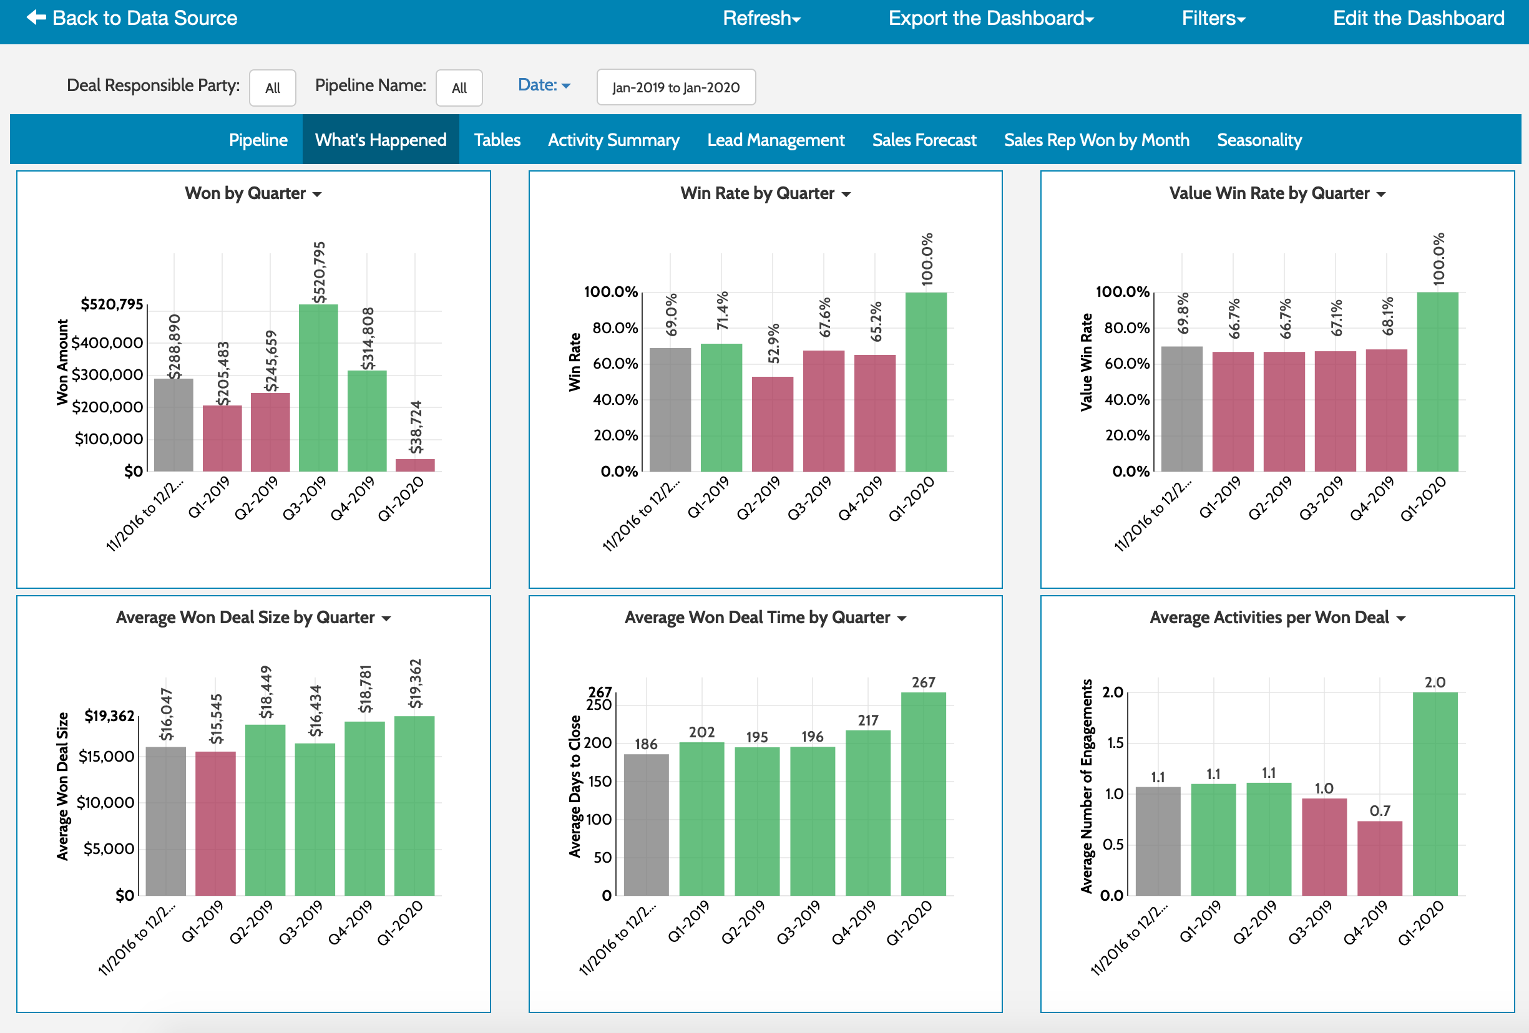Viewport: 1529px width, 1033px height.
Task: Open the Refresh dropdown menu
Action: [762, 17]
